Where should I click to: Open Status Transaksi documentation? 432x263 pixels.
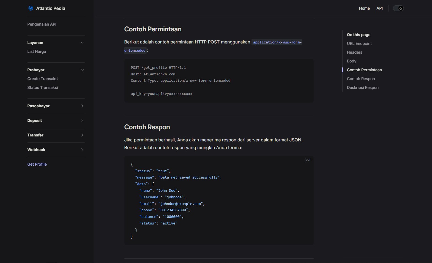coord(43,87)
